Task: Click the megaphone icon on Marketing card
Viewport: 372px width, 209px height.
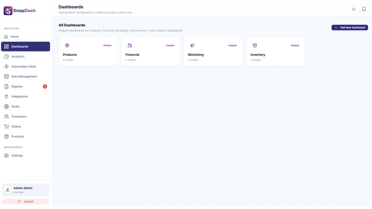Action: tap(192, 46)
